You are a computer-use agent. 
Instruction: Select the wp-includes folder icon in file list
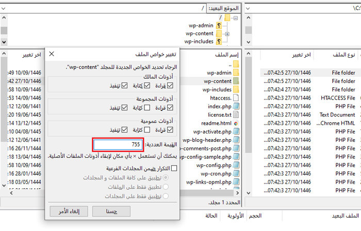[x=236, y=90]
